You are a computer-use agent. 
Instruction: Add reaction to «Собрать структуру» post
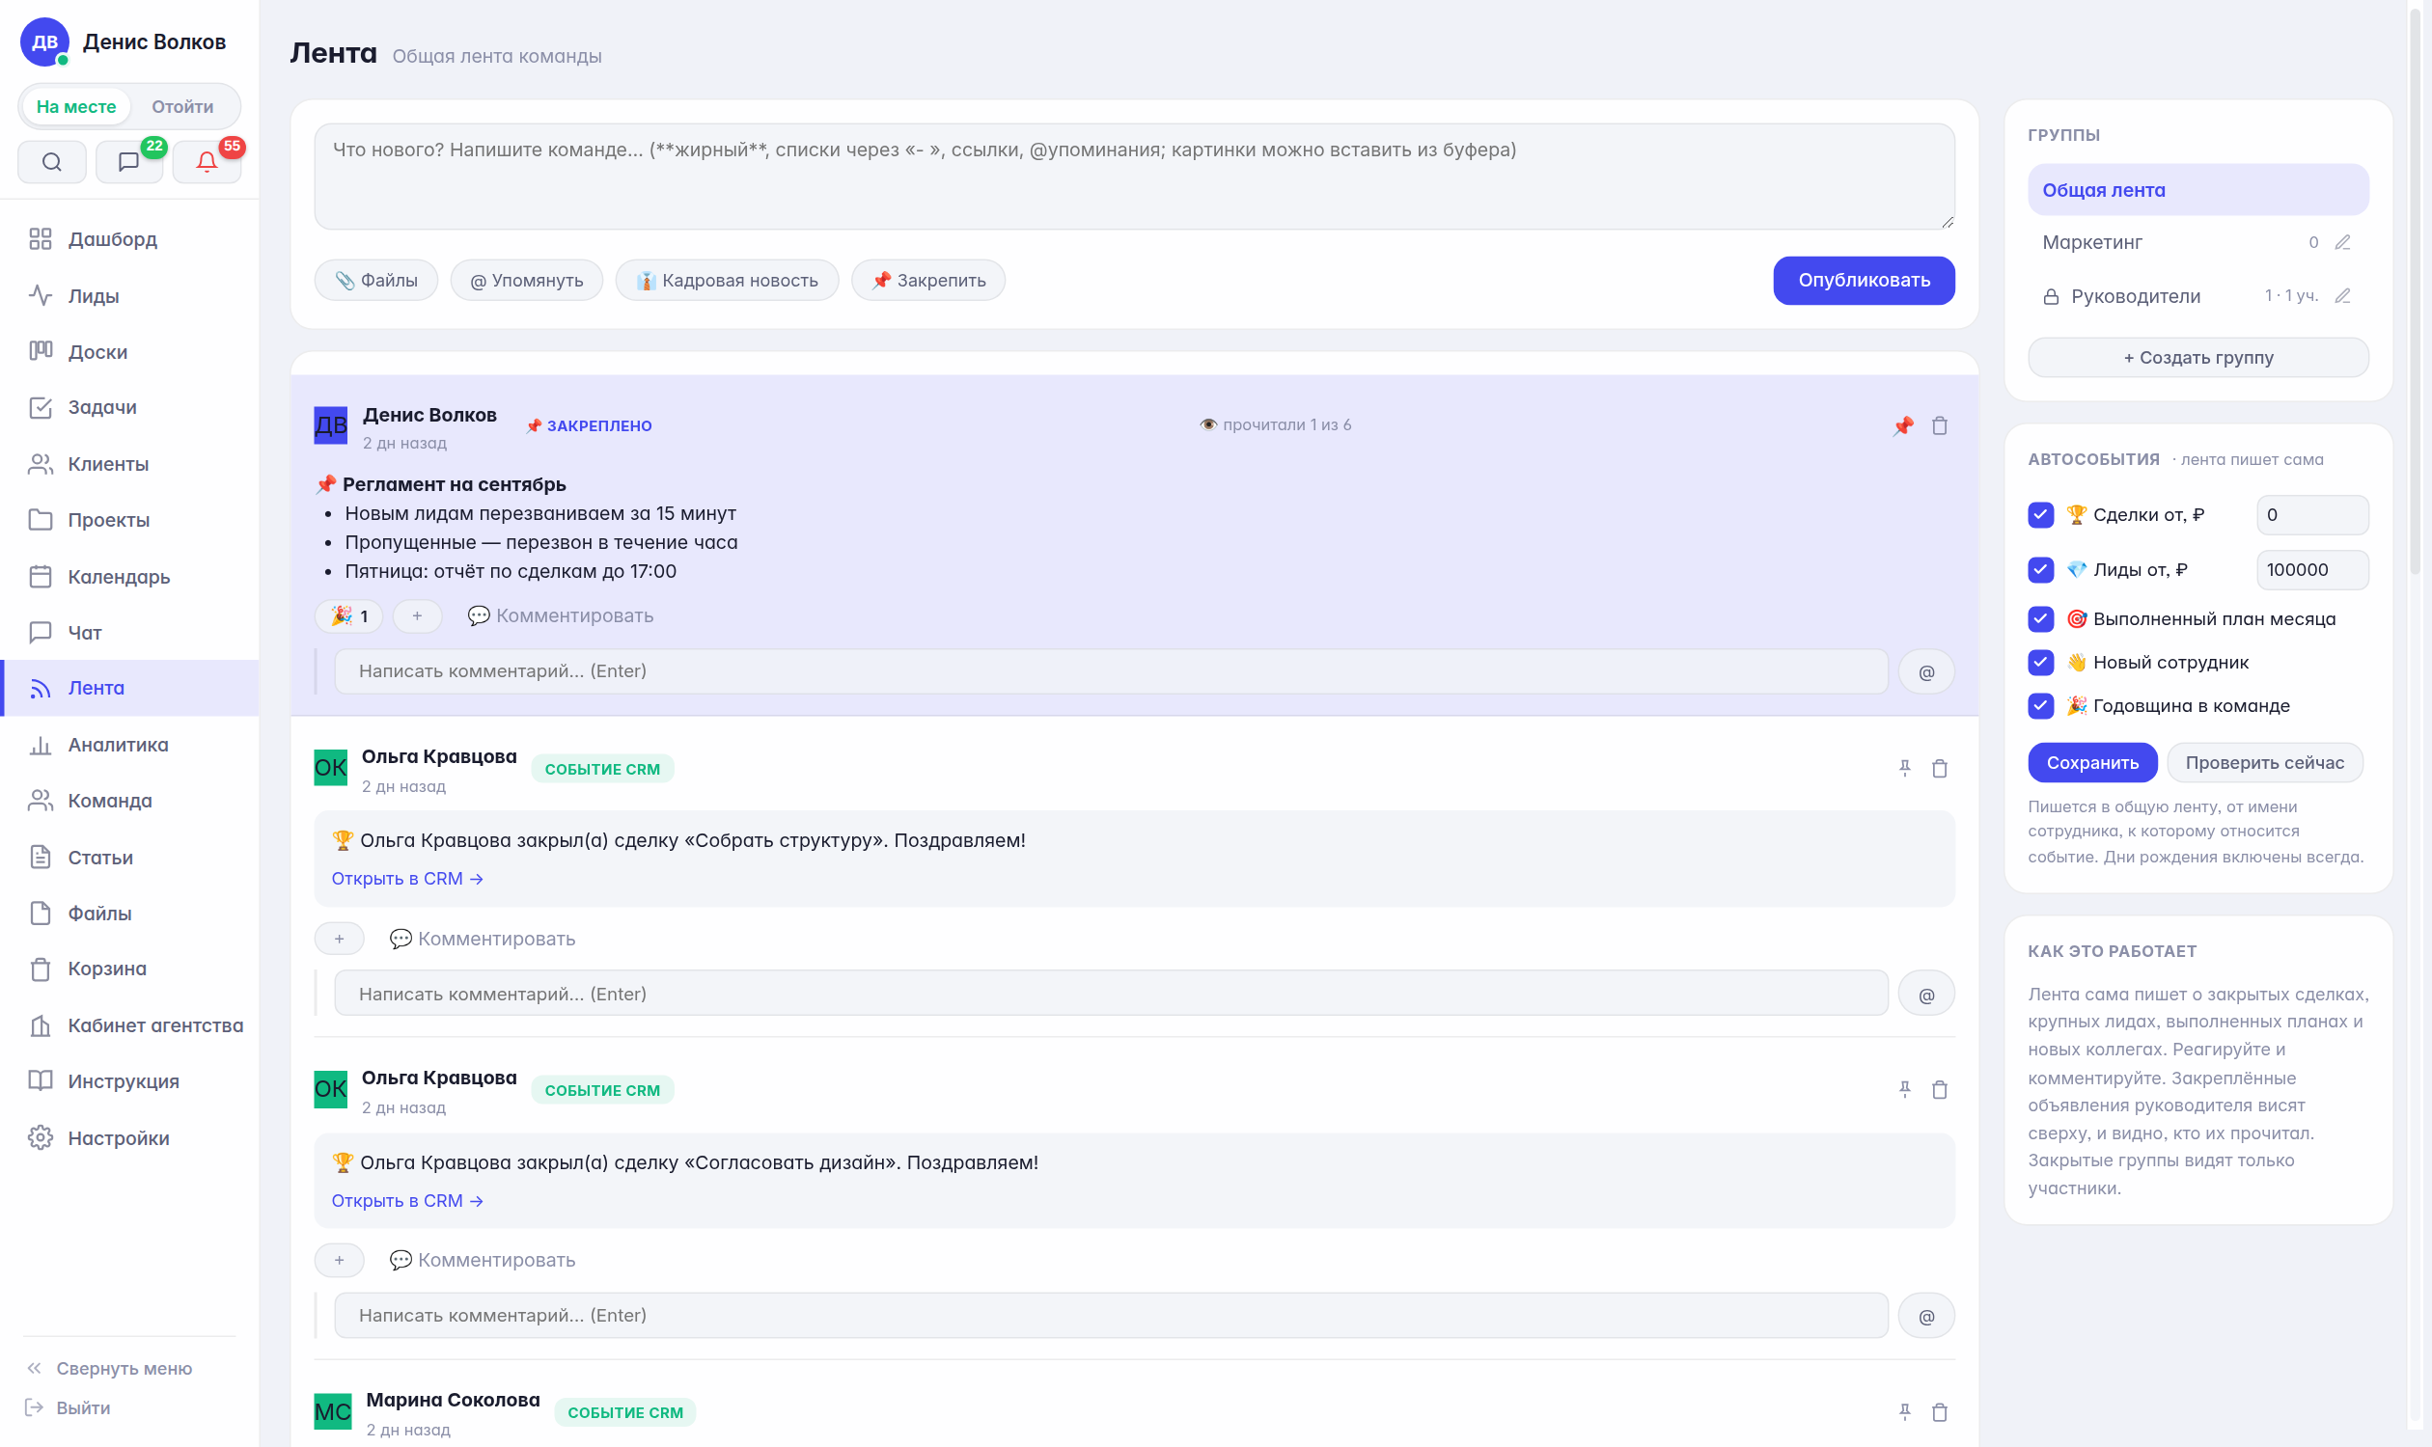click(x=339, y=939)
